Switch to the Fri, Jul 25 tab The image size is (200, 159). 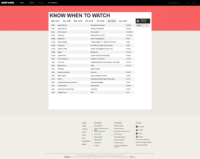pyautogui.click(x=100, y=21)
